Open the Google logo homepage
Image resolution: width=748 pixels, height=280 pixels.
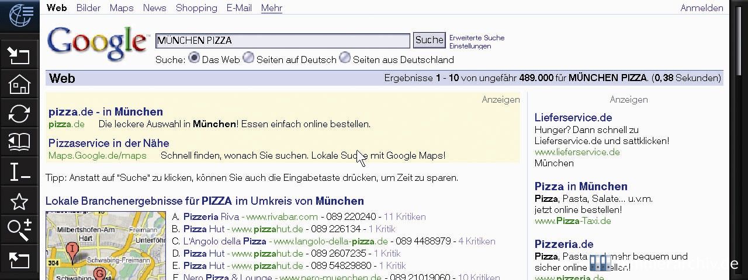(97, 44)
